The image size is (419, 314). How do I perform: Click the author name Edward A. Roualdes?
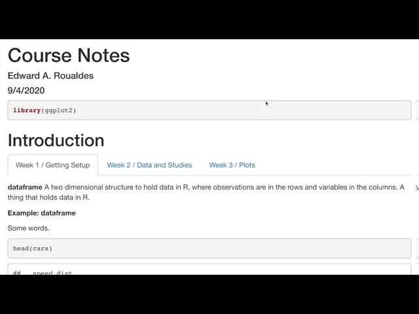(x=50, y=76)
